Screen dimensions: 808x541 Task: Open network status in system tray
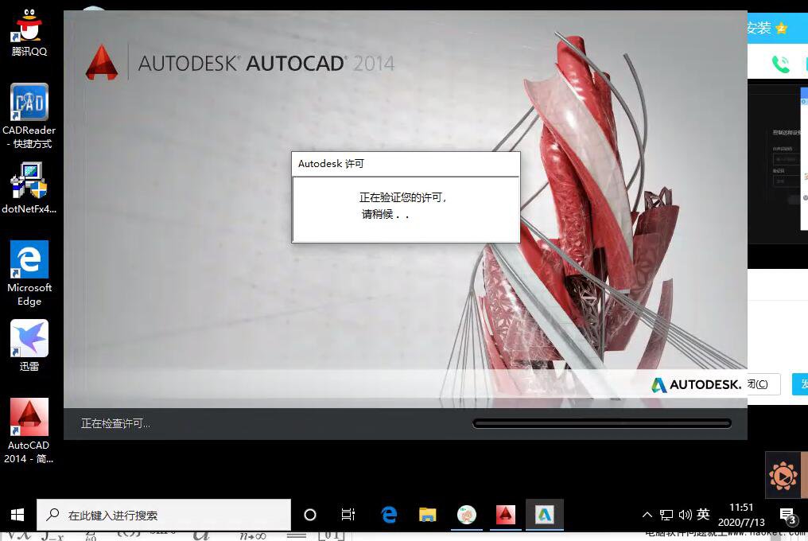[x=666, y=515]
